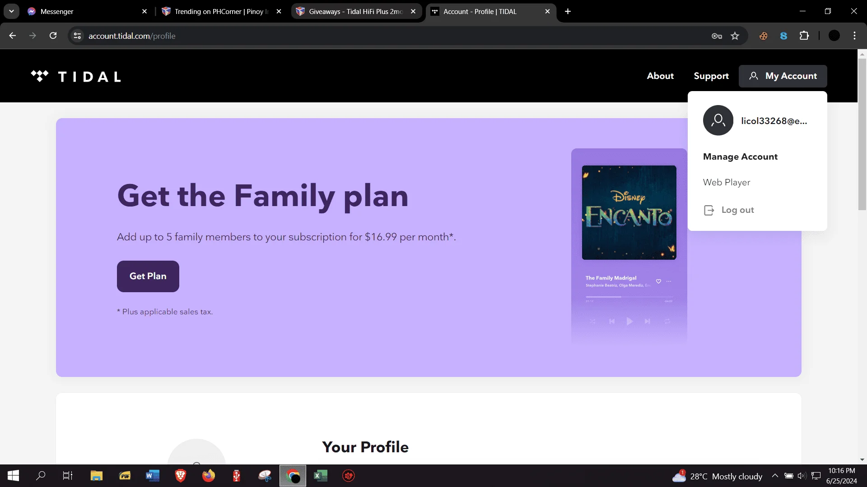The width and height of the screenshot is (867, 487).
Task: Click the Get Plan button
Action: coord(148,276)
